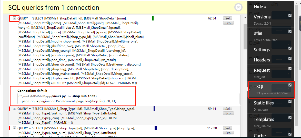Collapse the first MSSMall_ShopDetail query
The image size is (301, 138).
(x=14, y=18)
